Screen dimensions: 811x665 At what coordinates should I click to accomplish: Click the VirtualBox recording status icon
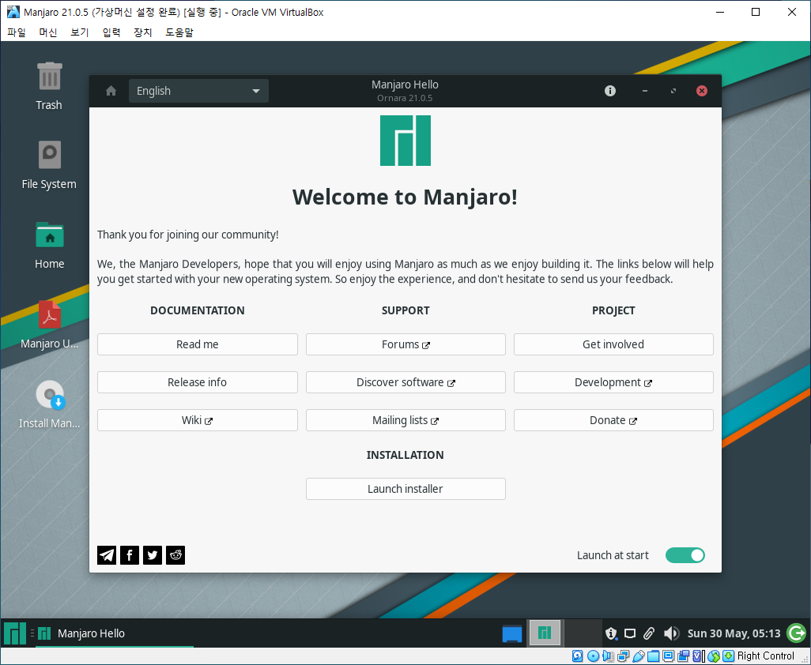[683, 656]
